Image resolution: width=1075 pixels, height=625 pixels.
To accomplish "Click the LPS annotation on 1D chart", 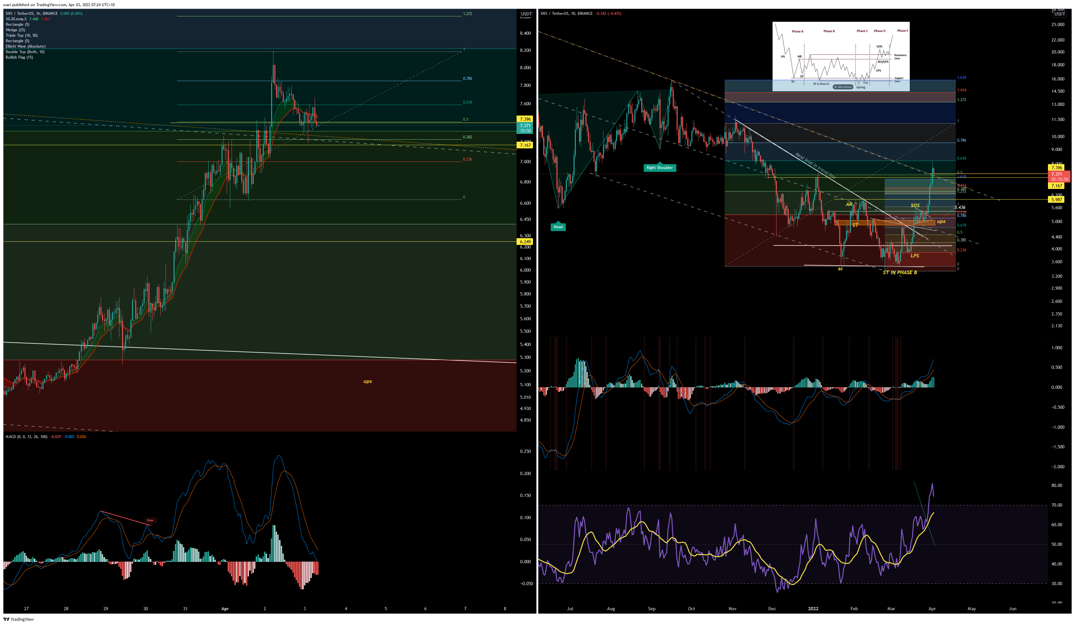I will pyautogui.click(x=915, y=255).
